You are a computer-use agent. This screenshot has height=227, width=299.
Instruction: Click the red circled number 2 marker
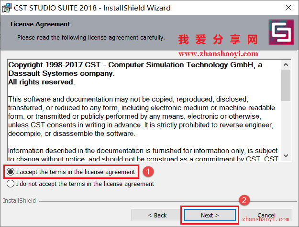[x=244, y=200]
